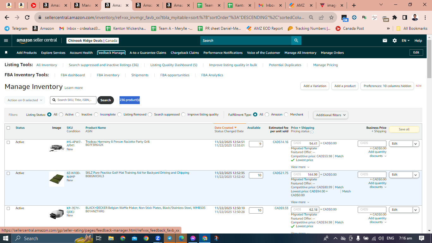
Task: Open A-to-z Guarantee Claims menu item
Action: point(148,53)
